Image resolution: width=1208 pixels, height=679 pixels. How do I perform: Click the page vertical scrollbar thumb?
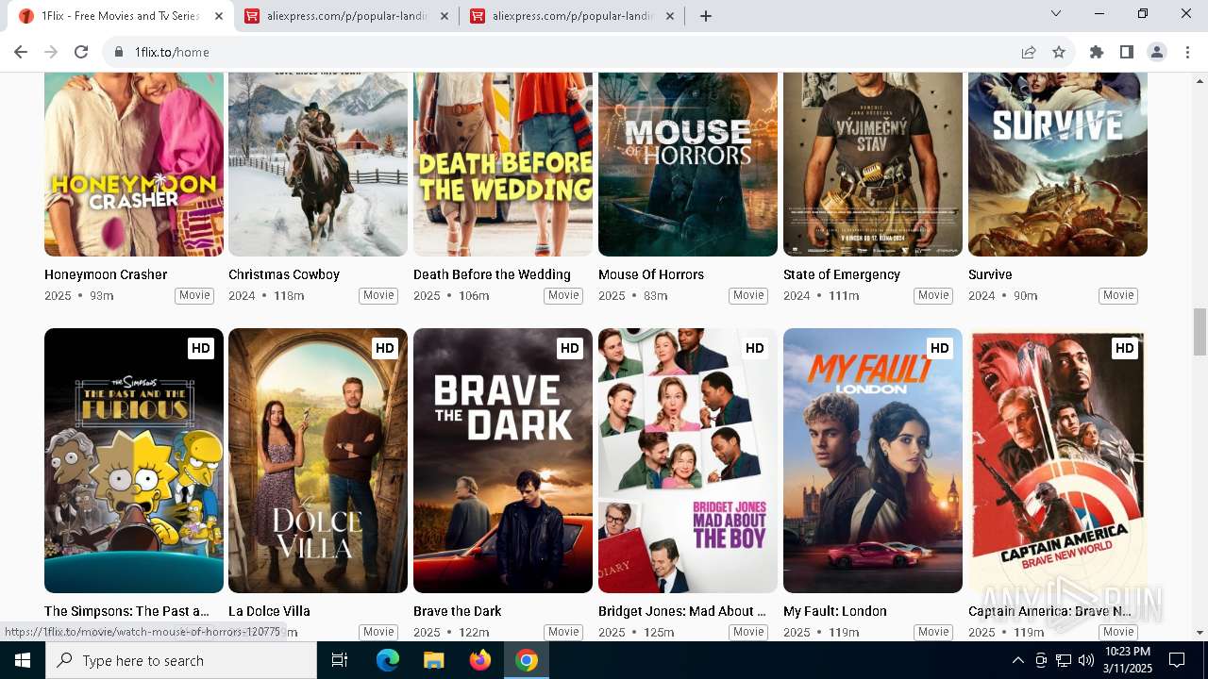tap(1200, 332)
